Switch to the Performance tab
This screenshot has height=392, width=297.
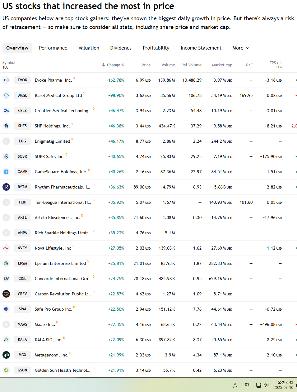[53, 48]
